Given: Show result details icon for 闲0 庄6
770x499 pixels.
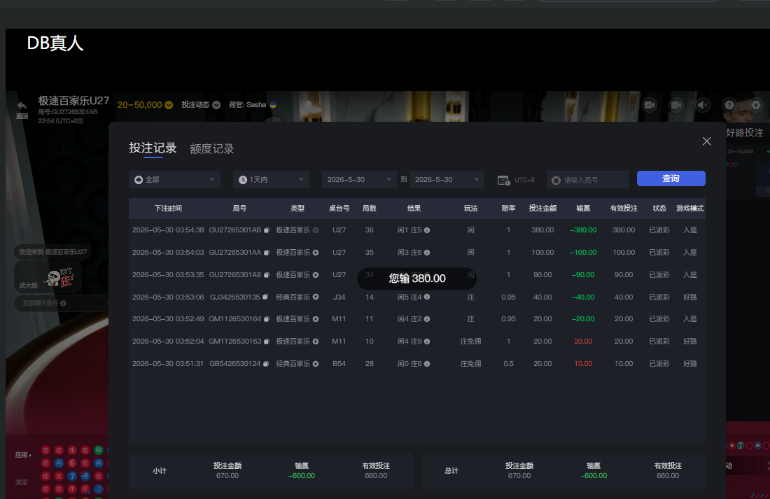Looking at the screenshot, I should [427, 364].
